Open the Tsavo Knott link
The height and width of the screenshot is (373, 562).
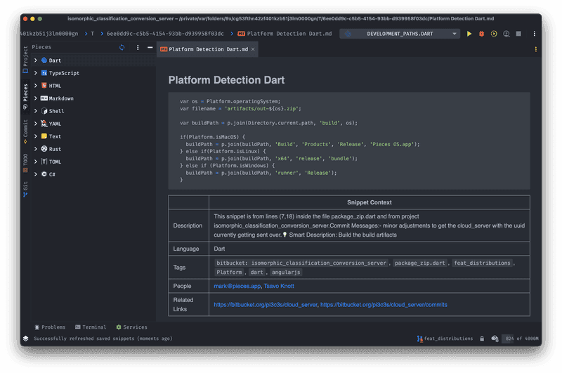[279, 286]
